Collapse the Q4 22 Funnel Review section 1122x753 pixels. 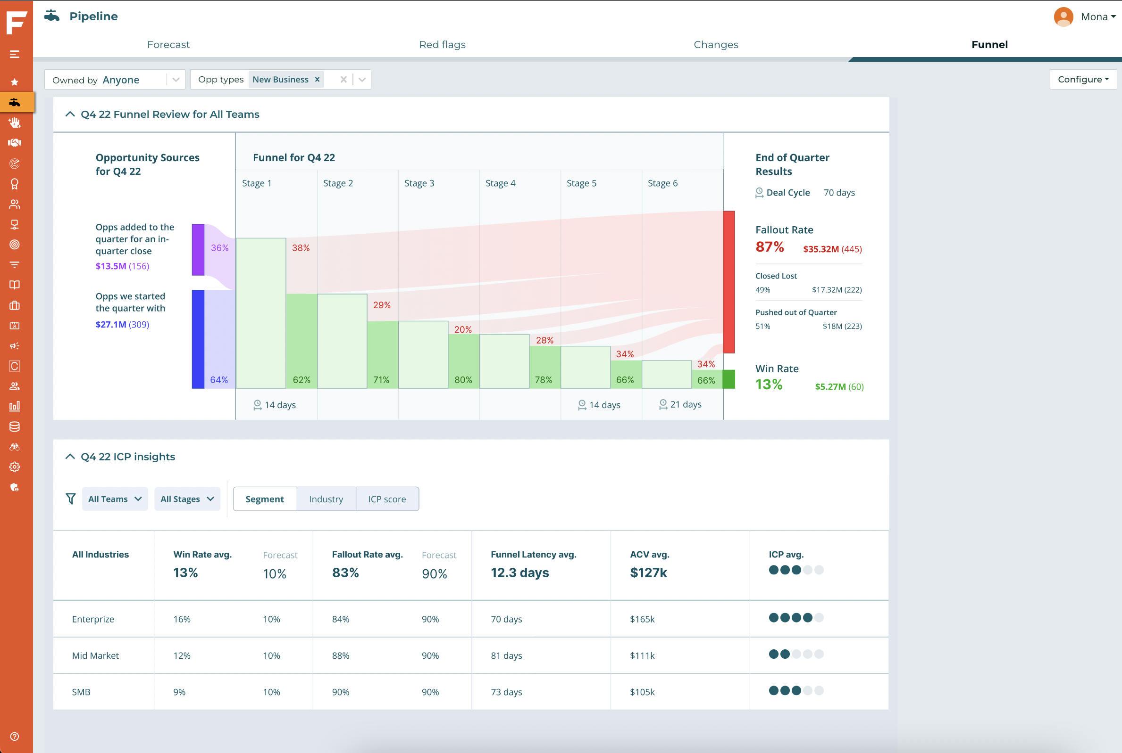point(70,115)
